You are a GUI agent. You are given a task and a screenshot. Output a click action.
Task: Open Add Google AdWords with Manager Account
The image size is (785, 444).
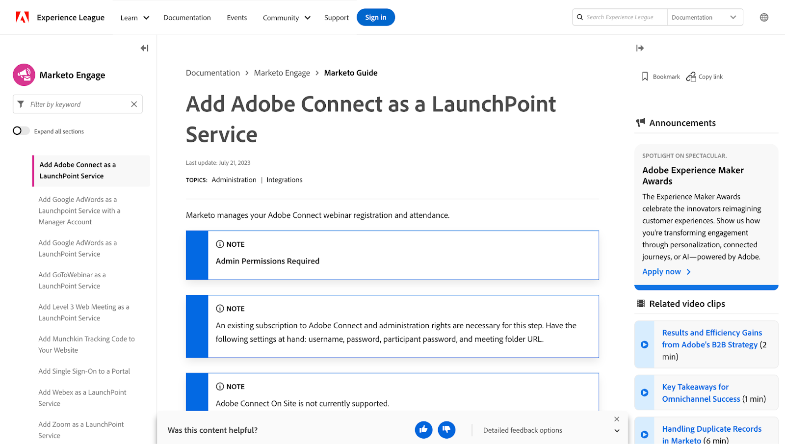point(79,210)
